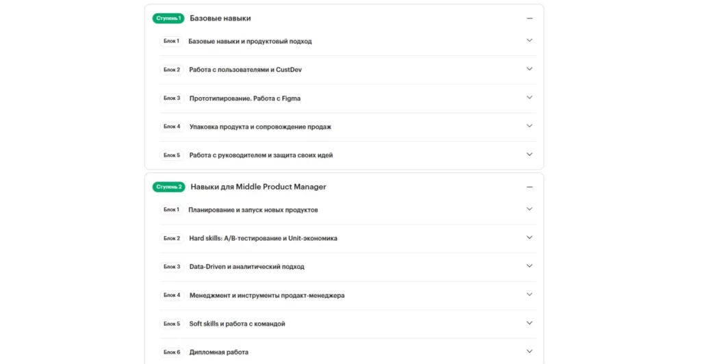This screenshot has width=701, height=364.
Task: Expand chevron for Упаковка продукта и сопровождение продаж
Action: click(529, 126)
